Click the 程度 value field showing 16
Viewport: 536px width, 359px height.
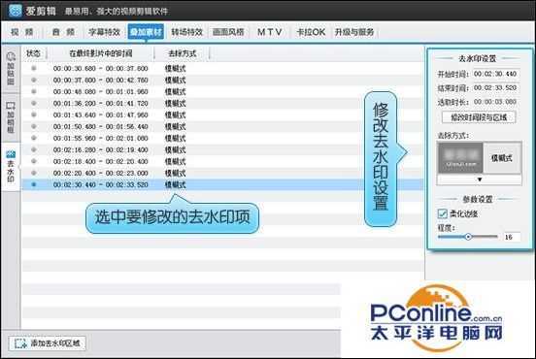coord(512,237)
